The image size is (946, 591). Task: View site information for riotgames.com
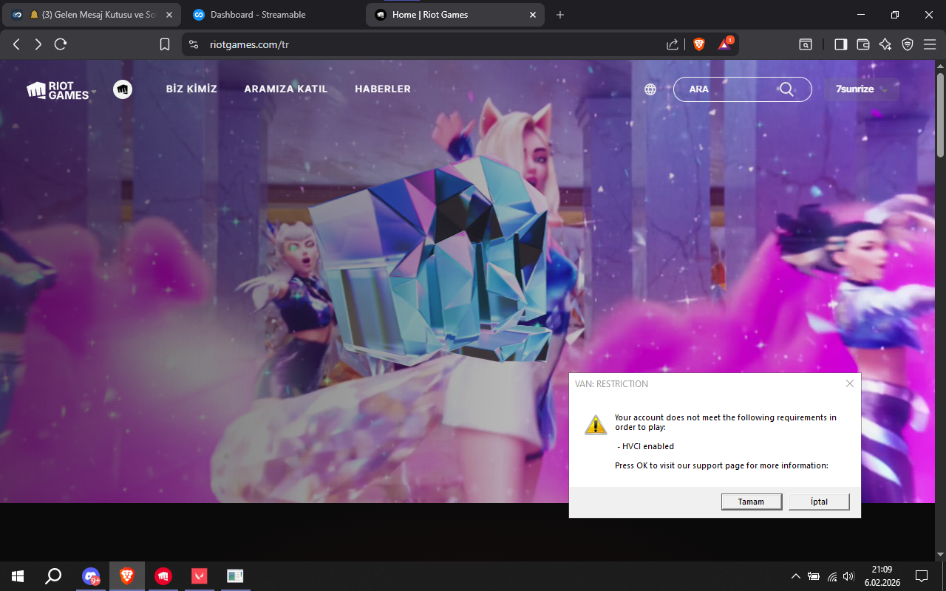coord(194,44)
